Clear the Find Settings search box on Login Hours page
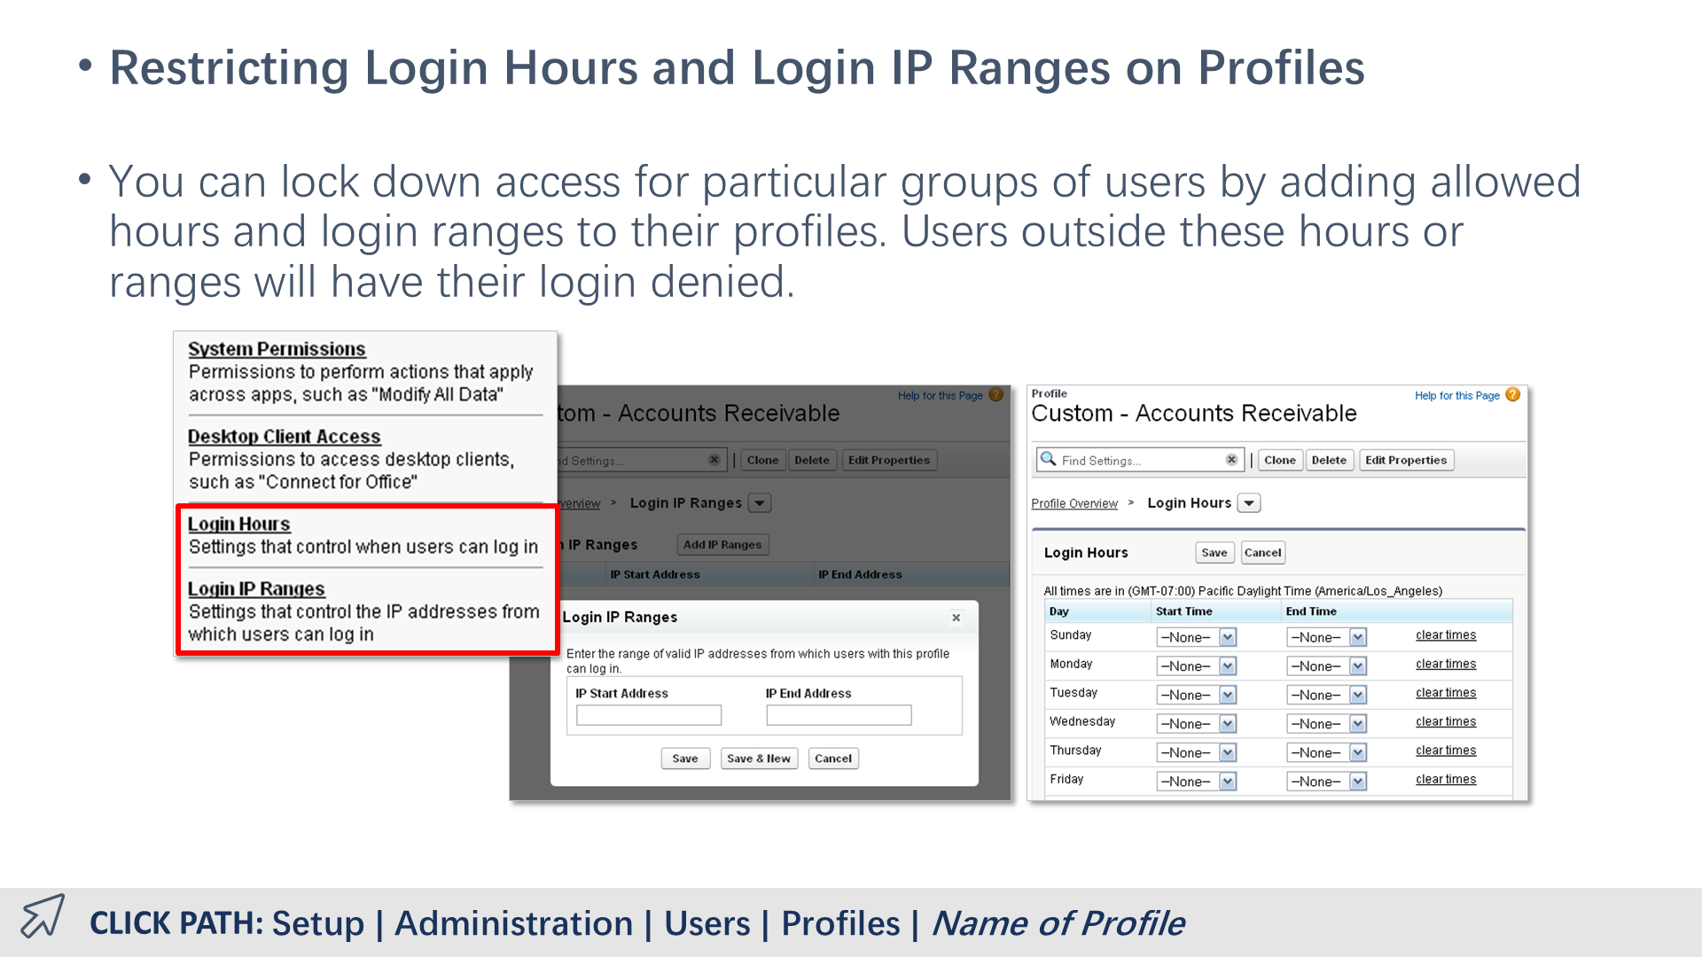 (x=1231, y=460)
